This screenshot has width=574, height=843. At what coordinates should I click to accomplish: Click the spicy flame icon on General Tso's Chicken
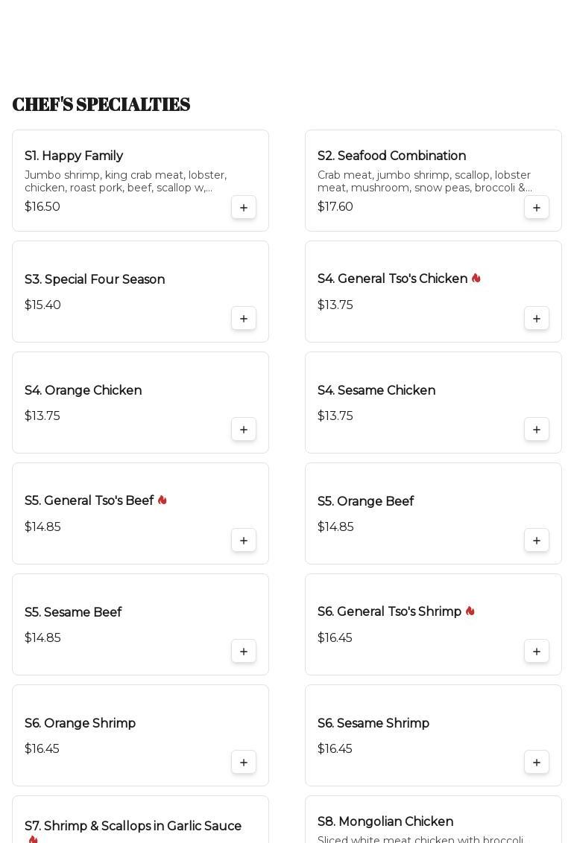click(x=476, y=279)
